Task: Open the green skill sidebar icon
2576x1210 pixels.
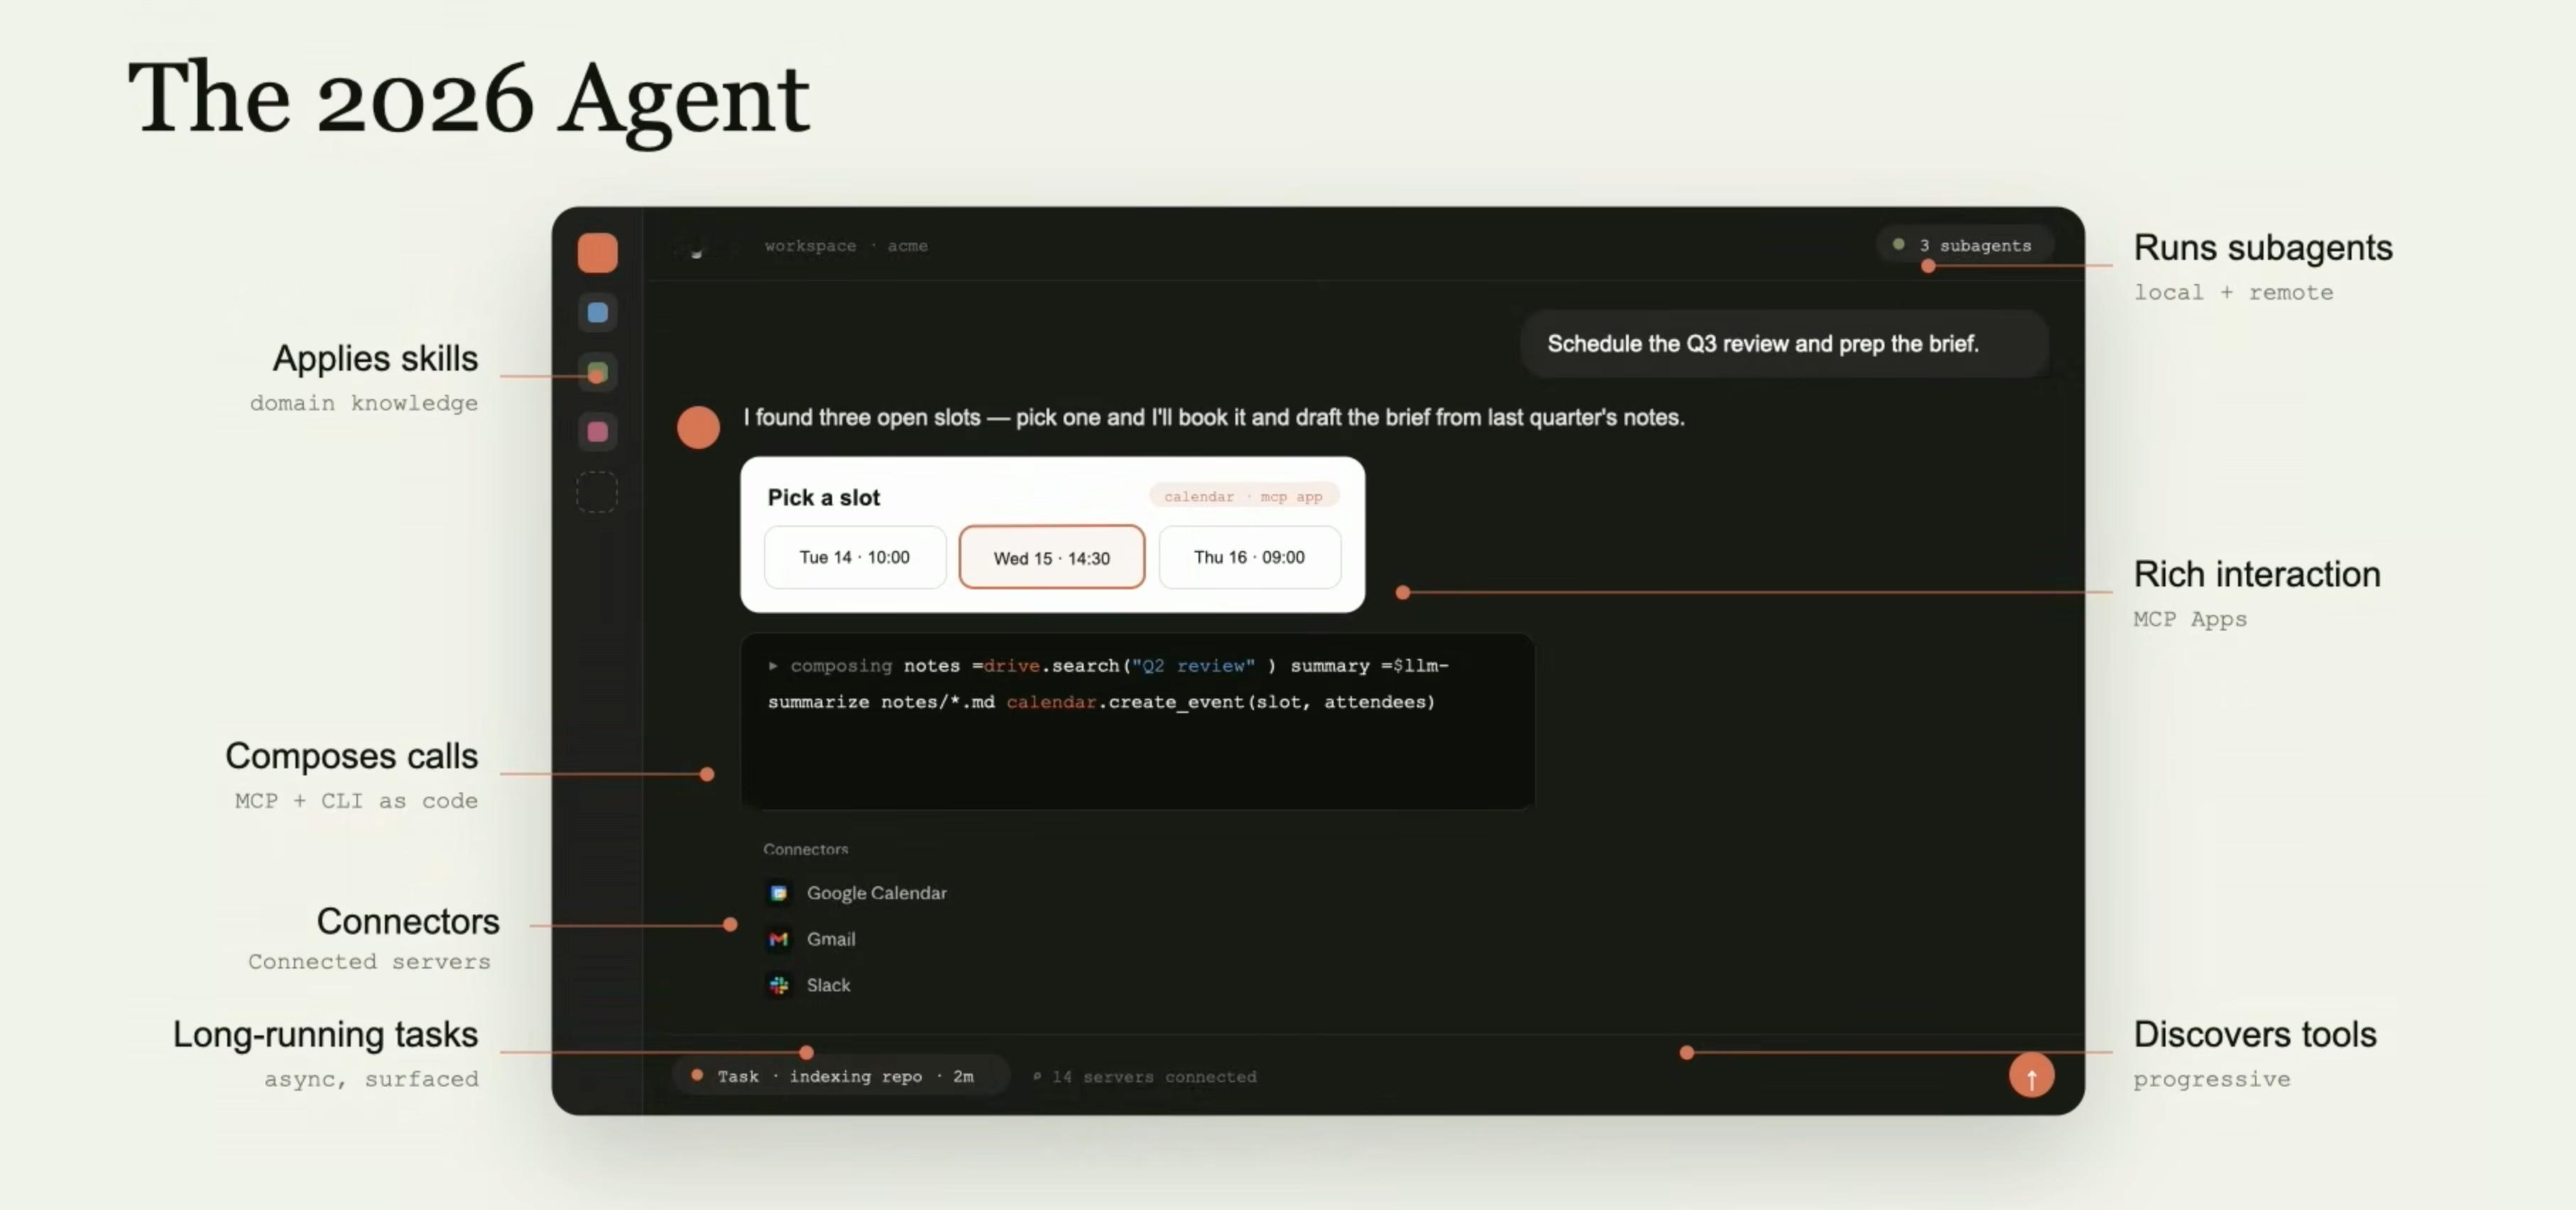Action: pos(597,373)
